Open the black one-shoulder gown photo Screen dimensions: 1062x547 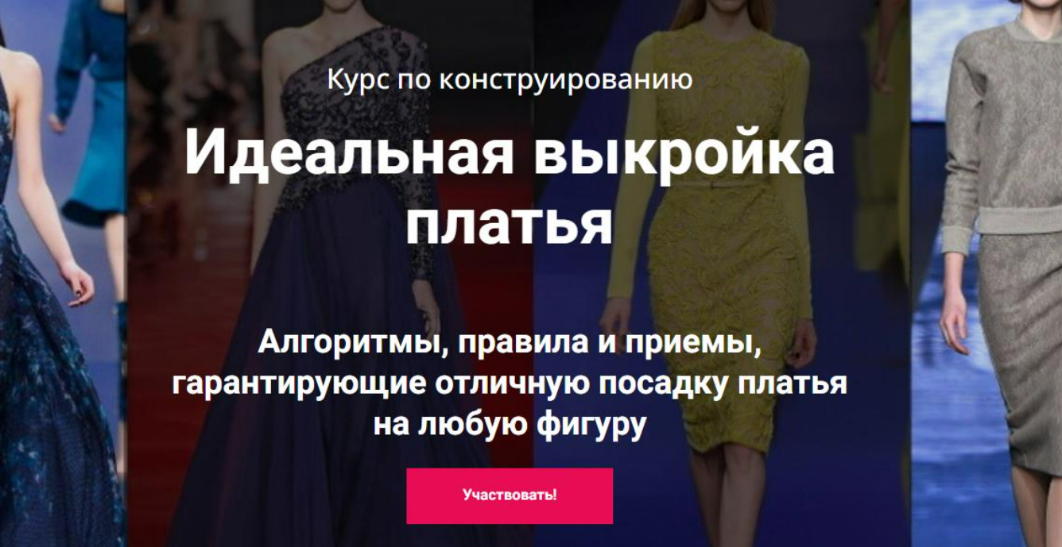[330, 273]
